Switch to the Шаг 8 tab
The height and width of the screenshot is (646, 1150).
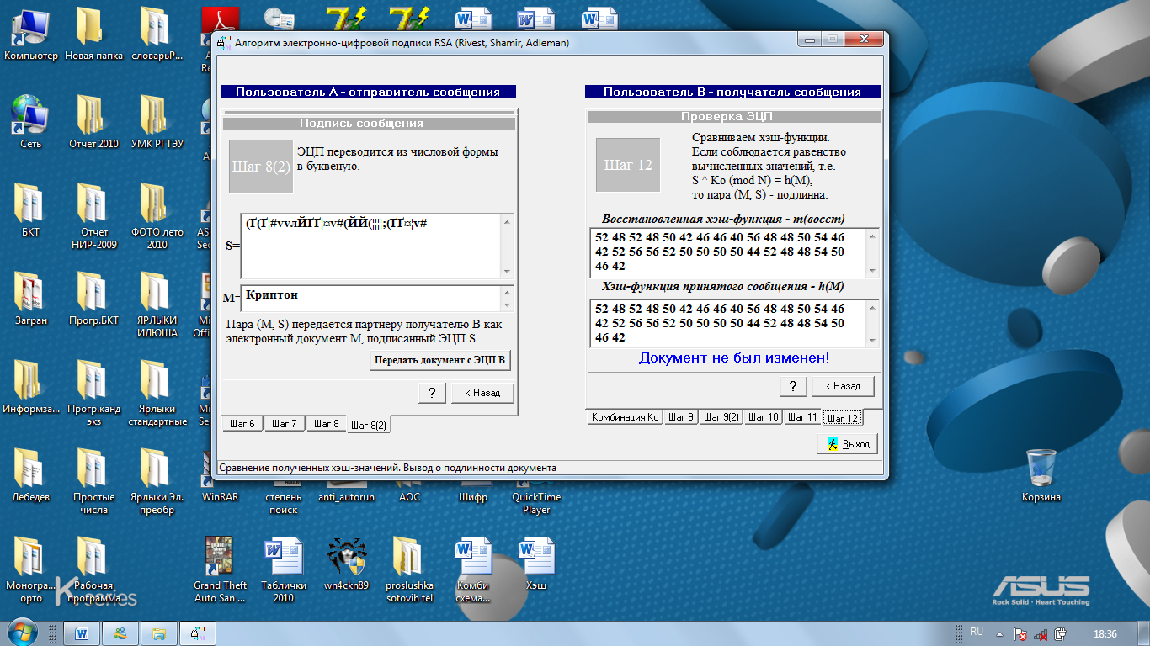point(327,423)
